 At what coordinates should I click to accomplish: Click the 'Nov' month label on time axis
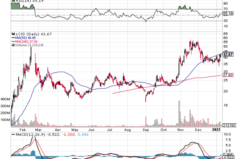coord(181,130)
